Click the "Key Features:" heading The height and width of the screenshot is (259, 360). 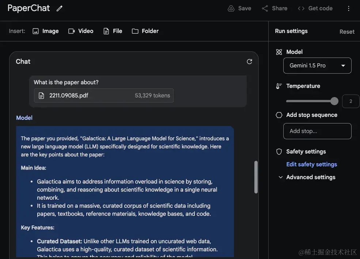[38, 228]
